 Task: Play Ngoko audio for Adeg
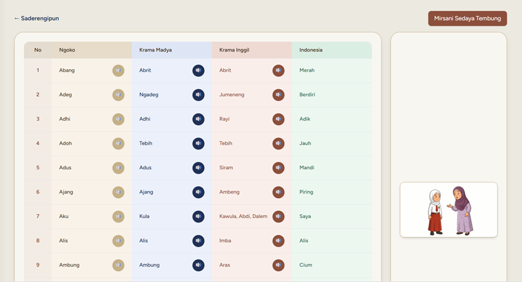click(118, 95)
